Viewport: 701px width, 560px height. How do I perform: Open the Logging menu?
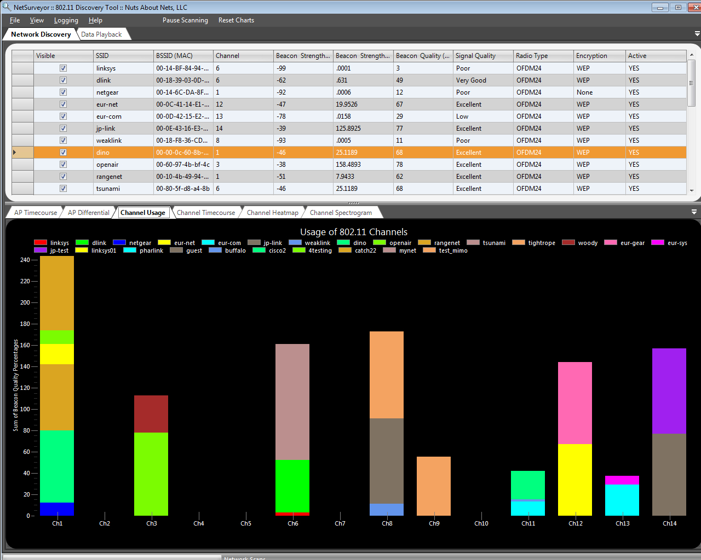[66, 20]
